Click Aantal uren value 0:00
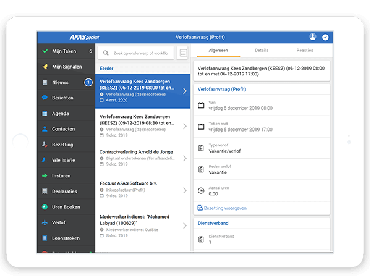The width and height of the screenshot is (371, 278). point(213,194)
